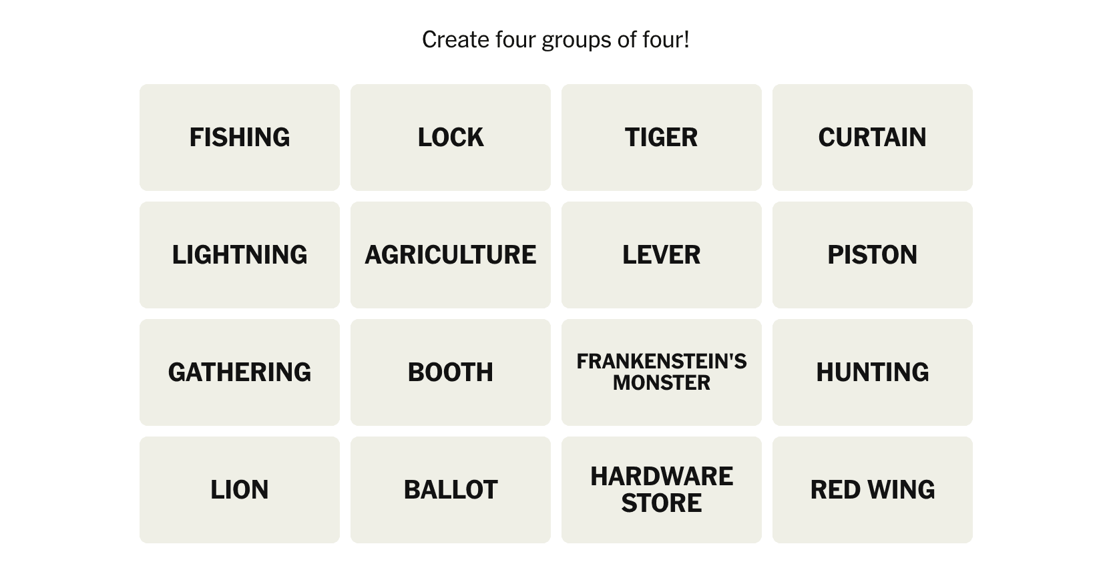Click the AGRICULTURE tile
Image resolution: width=1119 pixels, height=570 pixels.
[x=450, y=255]
